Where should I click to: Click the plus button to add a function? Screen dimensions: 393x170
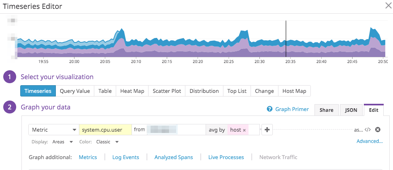(267, 130)
